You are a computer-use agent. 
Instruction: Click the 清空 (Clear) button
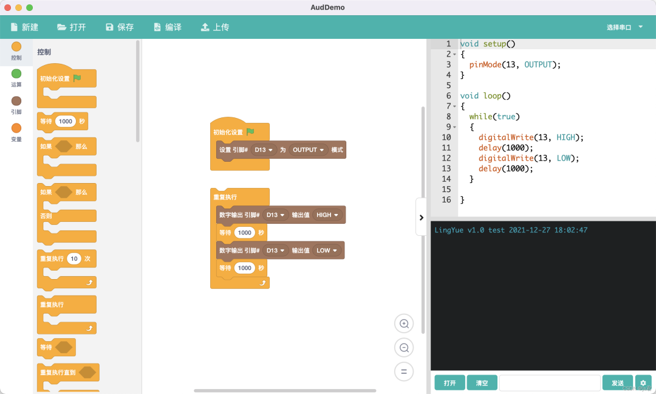pyautogui.click(x=482, y=382)
